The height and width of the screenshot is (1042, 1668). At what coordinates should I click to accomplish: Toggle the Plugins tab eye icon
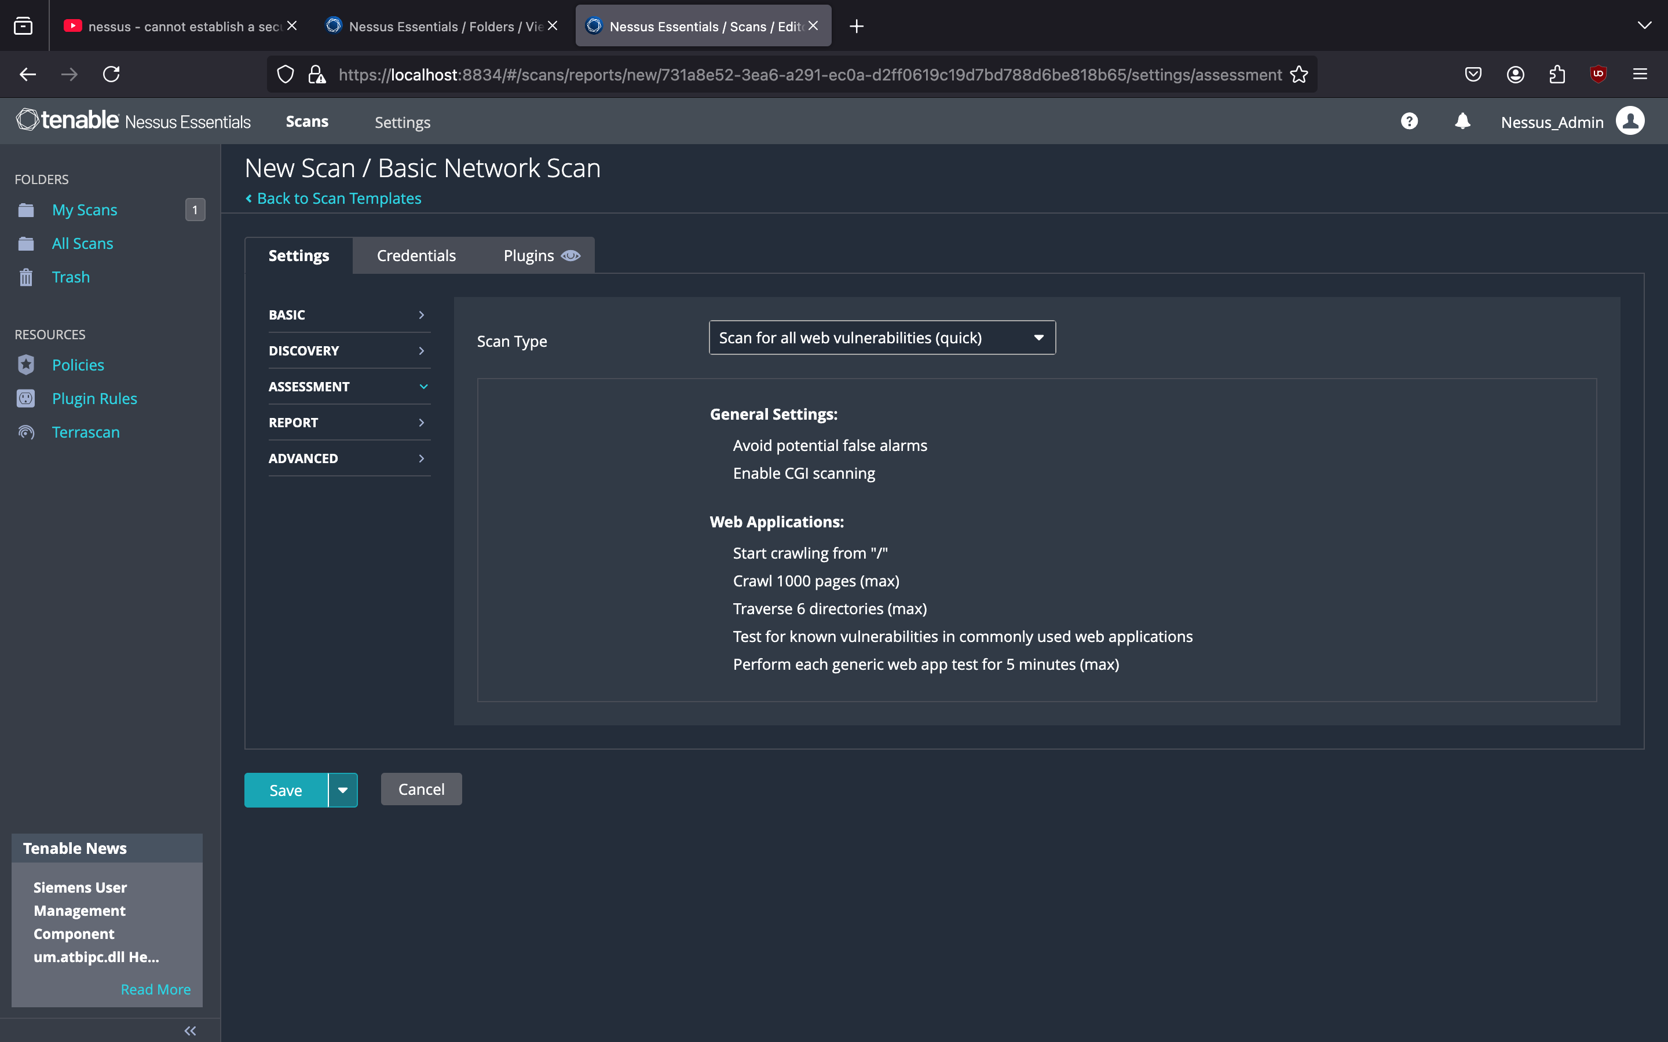570,256
